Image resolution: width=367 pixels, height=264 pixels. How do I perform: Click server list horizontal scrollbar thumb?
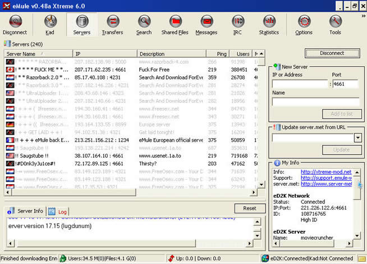tap(74, 192)
